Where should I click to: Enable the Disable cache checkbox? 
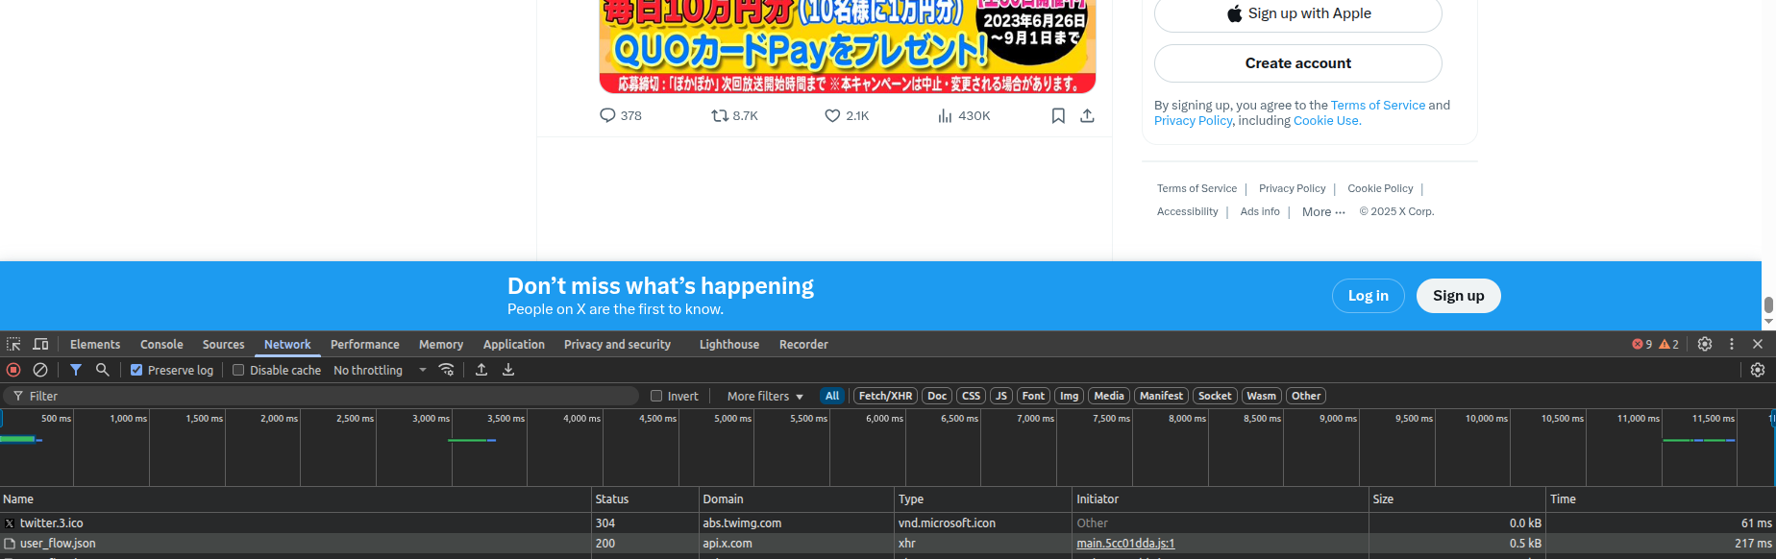click(238, 370)
